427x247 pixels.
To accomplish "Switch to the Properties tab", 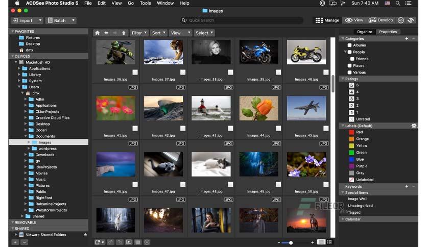I will tap(388, 32).
